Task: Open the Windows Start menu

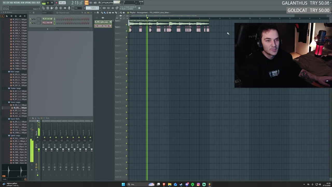Action: [x=123, y=184]
